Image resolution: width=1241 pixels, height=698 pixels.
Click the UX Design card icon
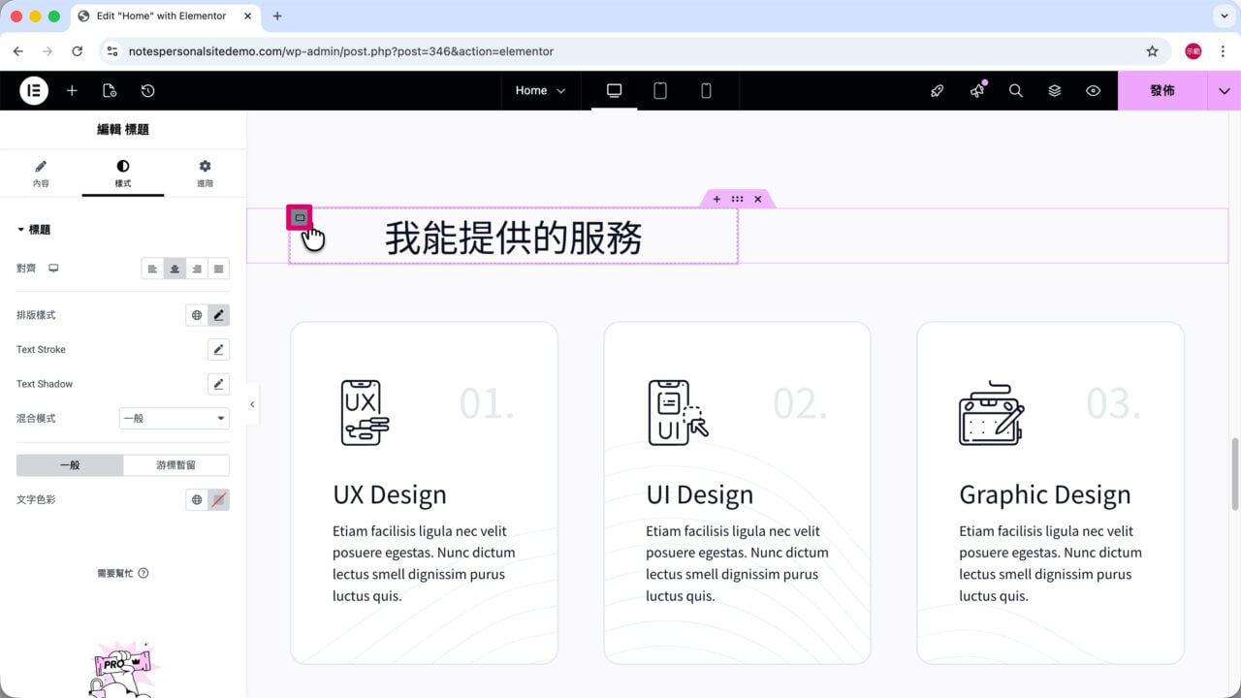click(x=365, y=412)
